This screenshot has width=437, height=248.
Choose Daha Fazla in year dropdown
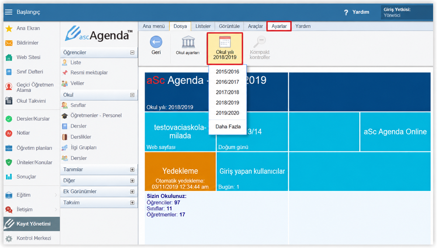(x=228, y=127)
